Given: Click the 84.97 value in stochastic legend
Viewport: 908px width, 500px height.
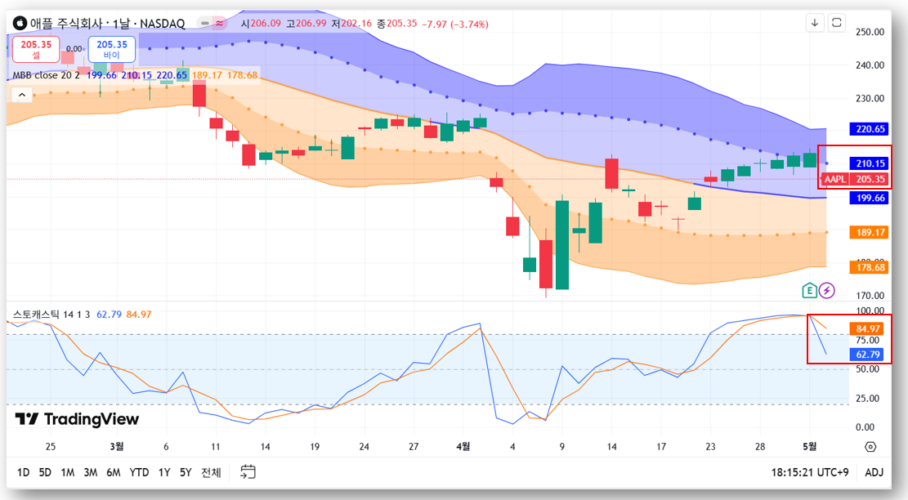Looking at the screenshot, I should (139, 315).
